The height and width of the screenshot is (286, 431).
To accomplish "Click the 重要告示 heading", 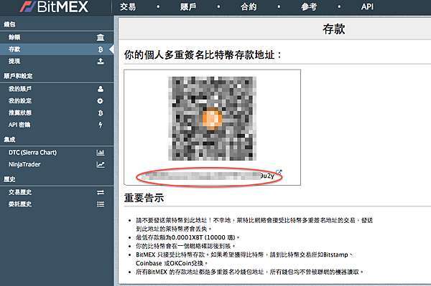I will (x=144, y=197).
